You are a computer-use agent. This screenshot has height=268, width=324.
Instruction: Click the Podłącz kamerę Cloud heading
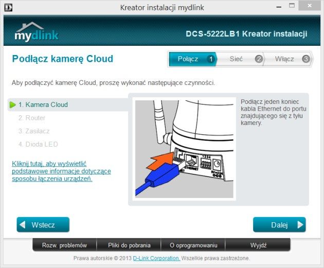click(x=63, y=59)
